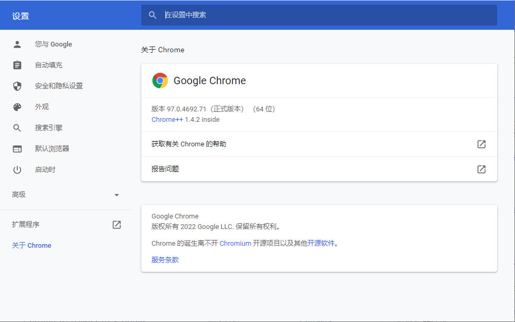Click the 关于 Chrome page heading
The height and width of the screenshot is (322, 515).
(163, 50)
